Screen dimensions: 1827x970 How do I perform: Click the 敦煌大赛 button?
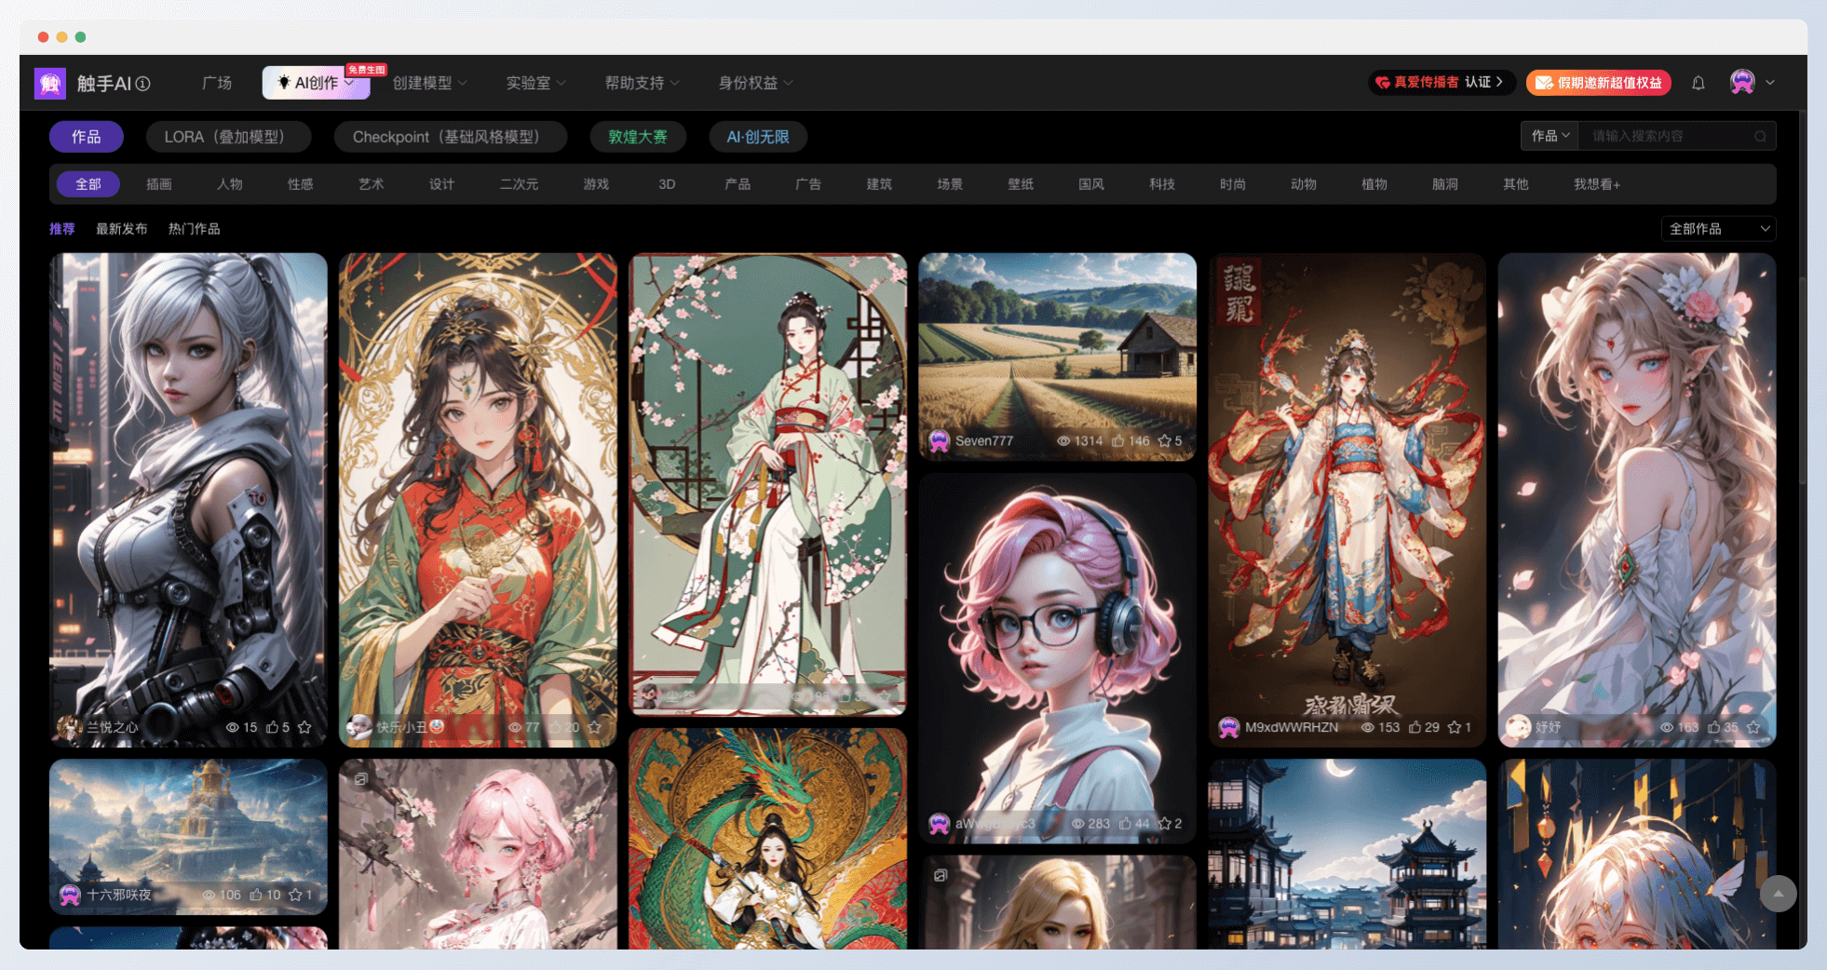click(638, 137)
